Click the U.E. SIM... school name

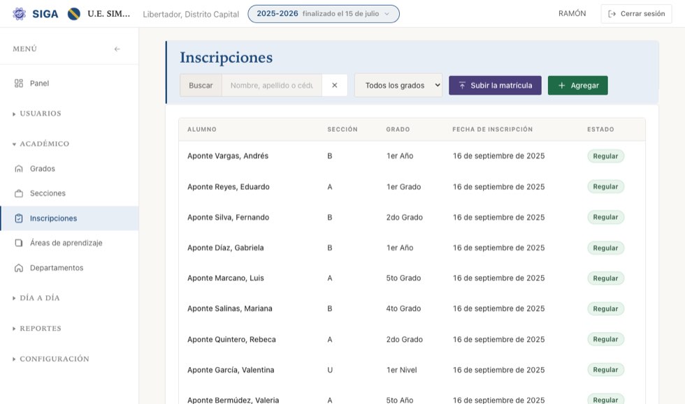109,14
